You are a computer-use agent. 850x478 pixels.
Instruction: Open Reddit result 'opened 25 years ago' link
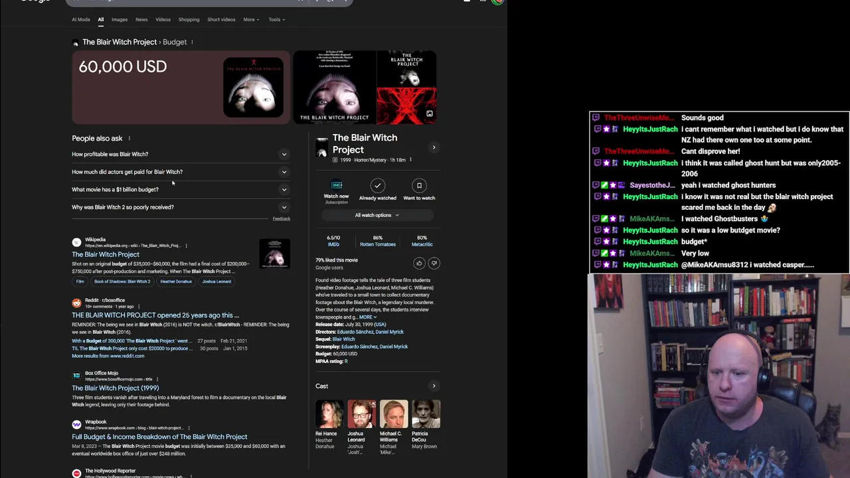pyautogui.click(x=155, y=315)
